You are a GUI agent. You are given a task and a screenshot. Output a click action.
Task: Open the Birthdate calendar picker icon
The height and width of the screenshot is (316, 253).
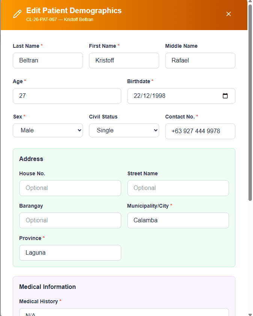click(225, 96)
